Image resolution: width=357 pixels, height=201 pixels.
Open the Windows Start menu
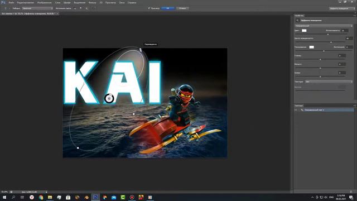click(x=4, y=197)
